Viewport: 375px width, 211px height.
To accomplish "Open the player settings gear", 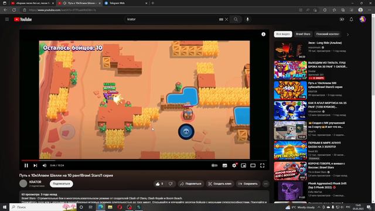I will pos(234,165).
